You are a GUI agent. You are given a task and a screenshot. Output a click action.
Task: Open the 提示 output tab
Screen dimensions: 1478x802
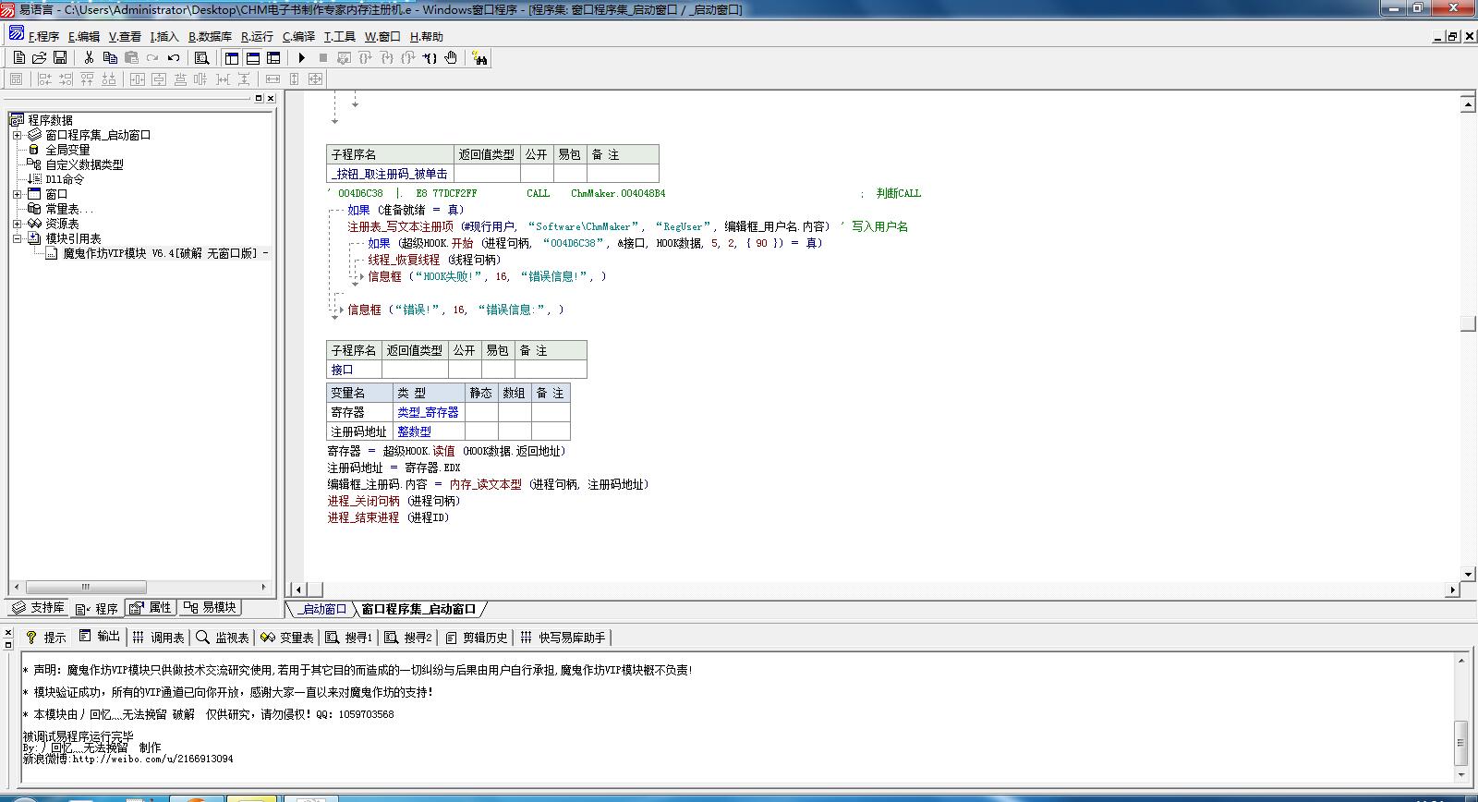pyautogui.click(x=46, y=638)
